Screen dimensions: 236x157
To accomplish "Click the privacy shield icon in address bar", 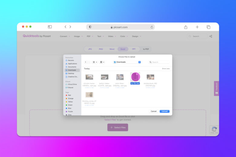I will [x=90, y=27].
